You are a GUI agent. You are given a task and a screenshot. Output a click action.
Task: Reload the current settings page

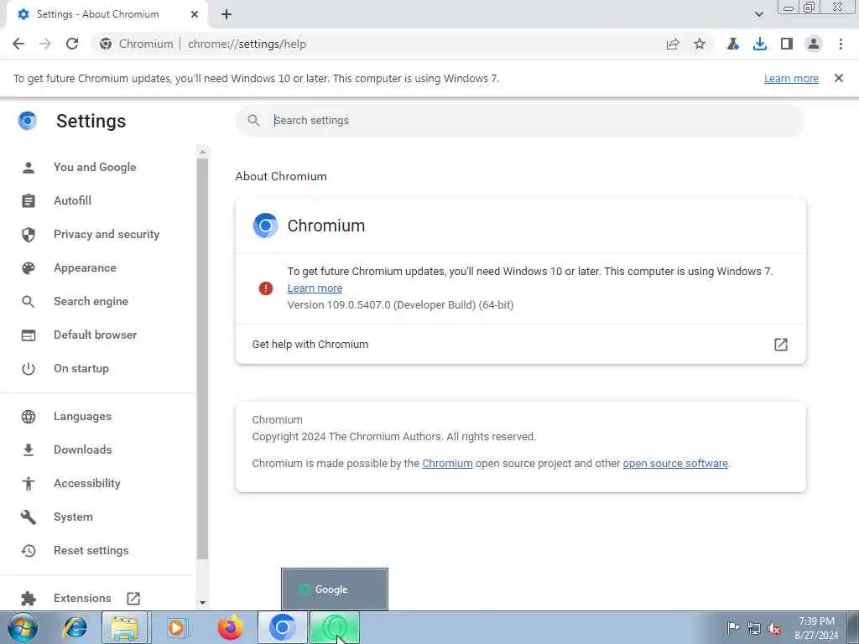(72, 44)
